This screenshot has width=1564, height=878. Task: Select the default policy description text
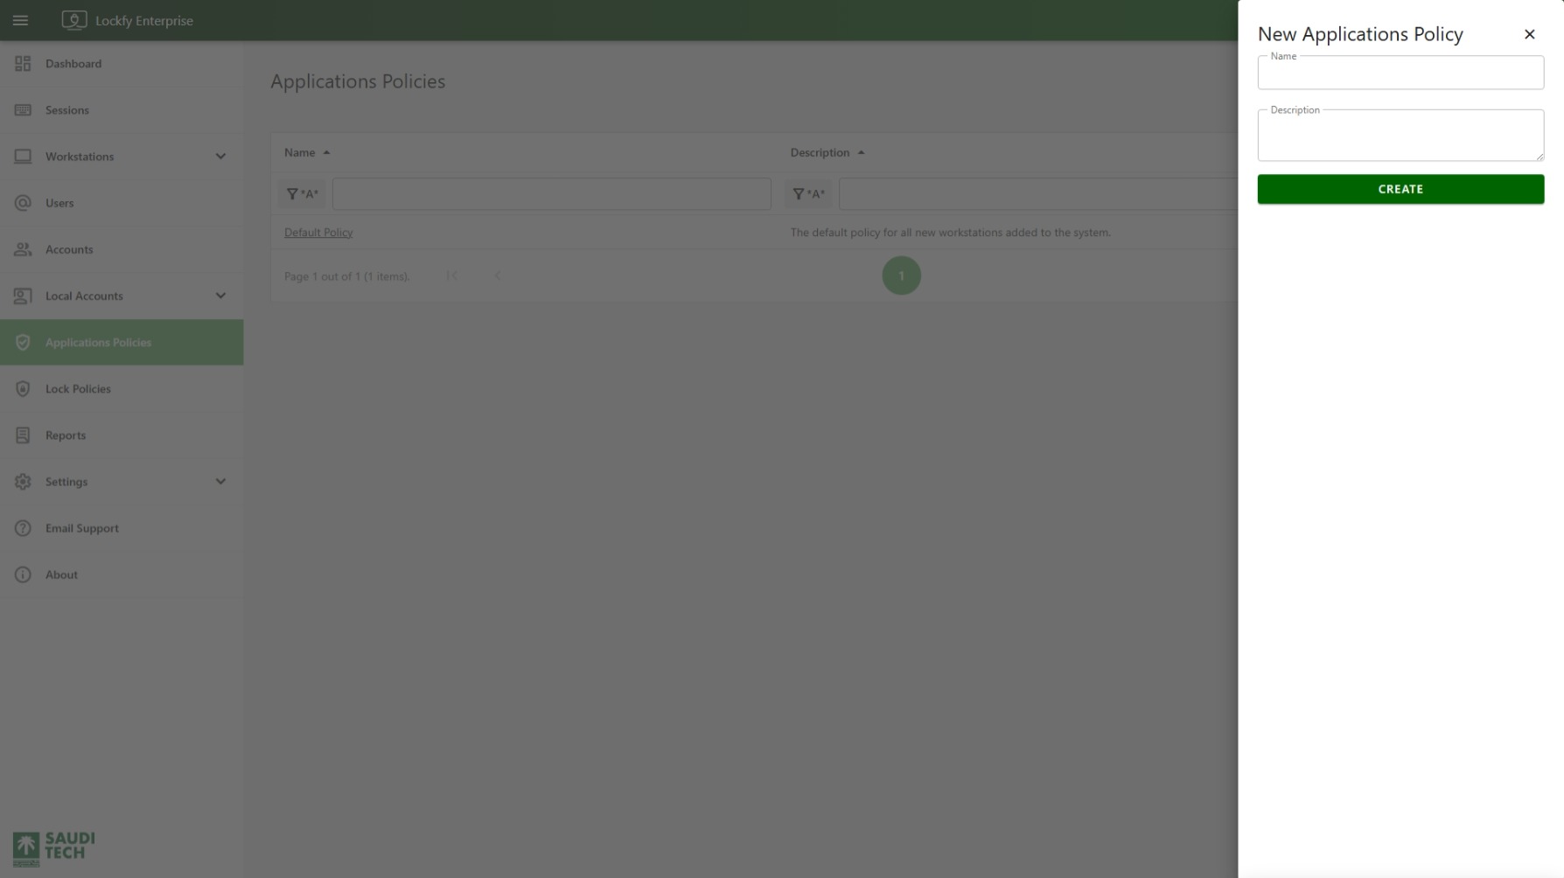pos(951,233)
